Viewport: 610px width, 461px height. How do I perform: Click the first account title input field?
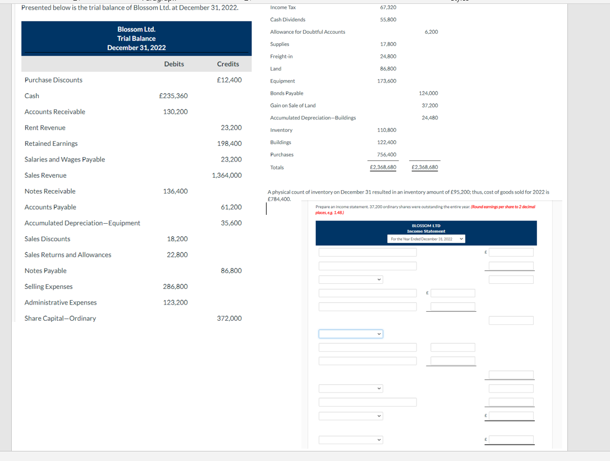coord(368,252)
